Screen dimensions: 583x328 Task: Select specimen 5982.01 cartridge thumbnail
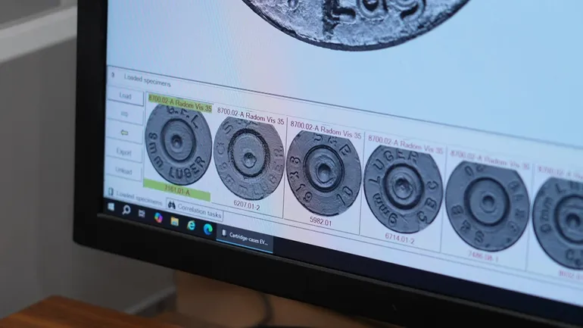pyautogui.click(x=324, y=170)
